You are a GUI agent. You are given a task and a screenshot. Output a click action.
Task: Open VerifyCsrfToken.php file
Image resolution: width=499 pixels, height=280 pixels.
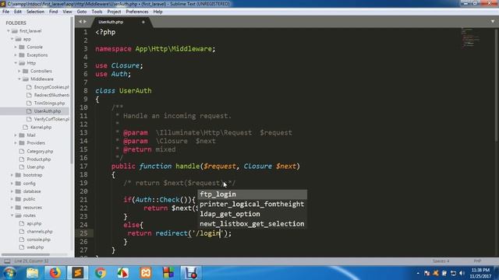[51, 119]
